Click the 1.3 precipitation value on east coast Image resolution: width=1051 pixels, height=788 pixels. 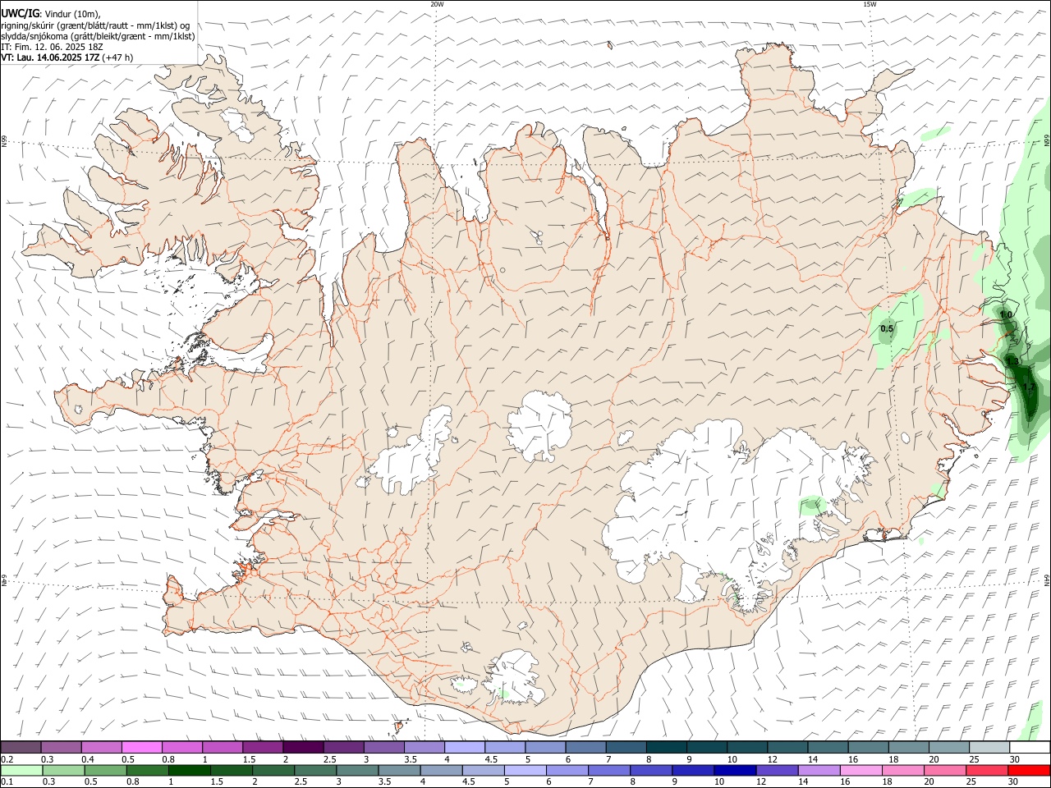click(x=1012, y=361)
